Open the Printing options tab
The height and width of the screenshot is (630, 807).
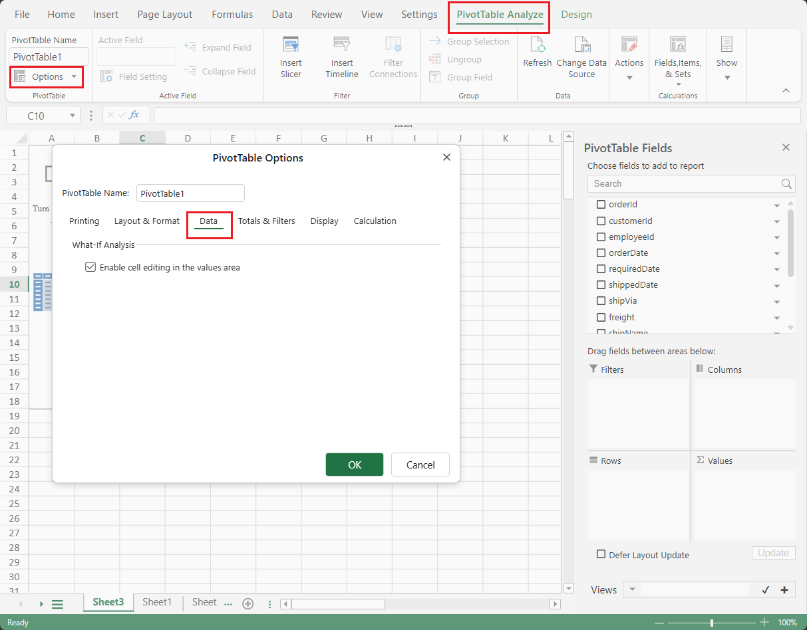pos(84,221)
